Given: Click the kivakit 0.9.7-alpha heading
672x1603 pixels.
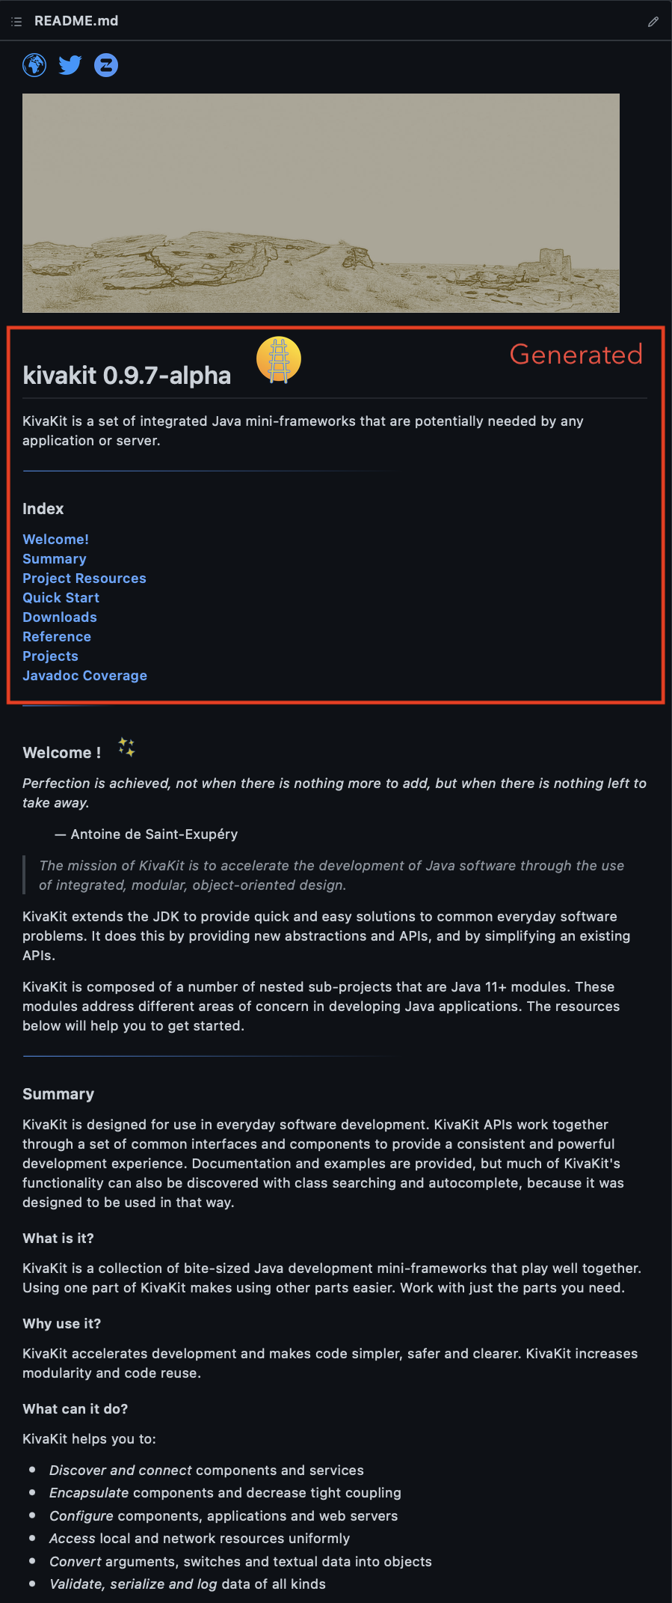Looking at the screenshot, I should pyautogui.click(x=126, y=375).
